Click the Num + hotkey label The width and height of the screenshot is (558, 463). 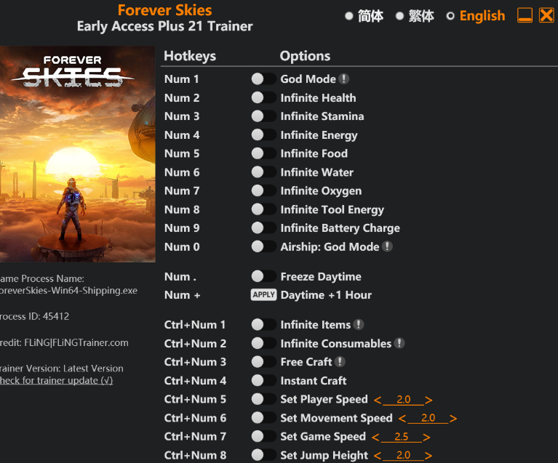coord(182,295)
